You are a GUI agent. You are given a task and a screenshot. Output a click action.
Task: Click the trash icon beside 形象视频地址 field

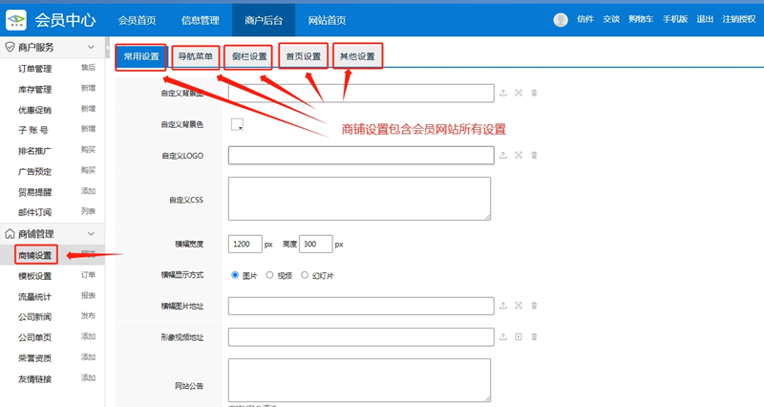click(x=534, y=337)
